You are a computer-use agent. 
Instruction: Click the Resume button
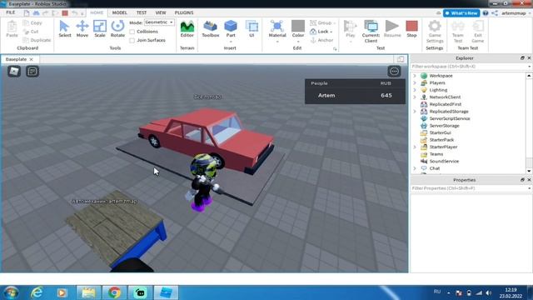point(392,29)
